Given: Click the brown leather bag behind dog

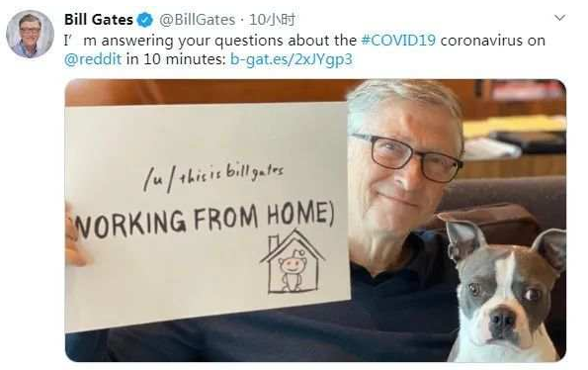Looking at the screenshot, I should 487,220.
